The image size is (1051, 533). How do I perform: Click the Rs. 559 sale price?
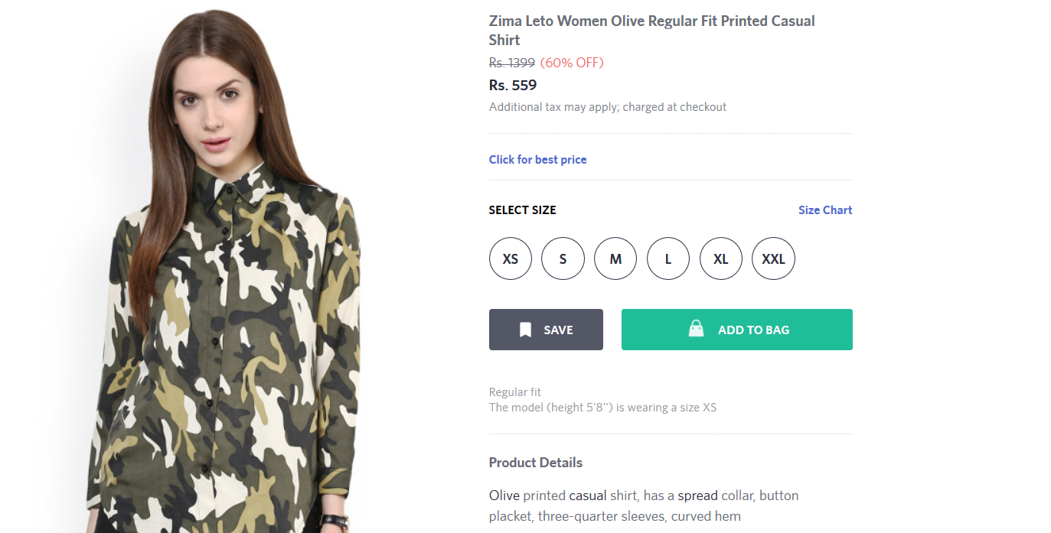click(513, 85)
